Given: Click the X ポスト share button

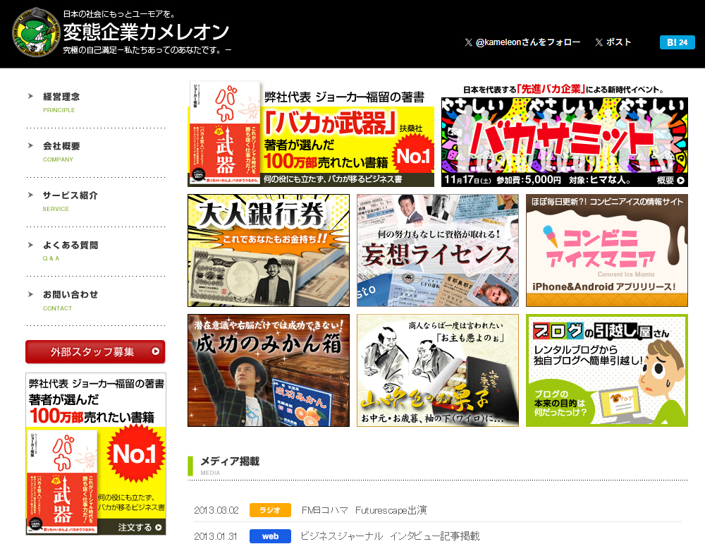Looking at the screenshot, I should pos(613,42).
